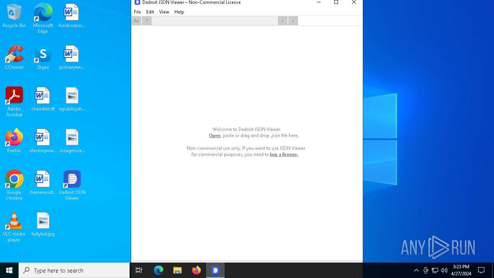Open the File menu
The image size is (494, 278).
[137, 12]
